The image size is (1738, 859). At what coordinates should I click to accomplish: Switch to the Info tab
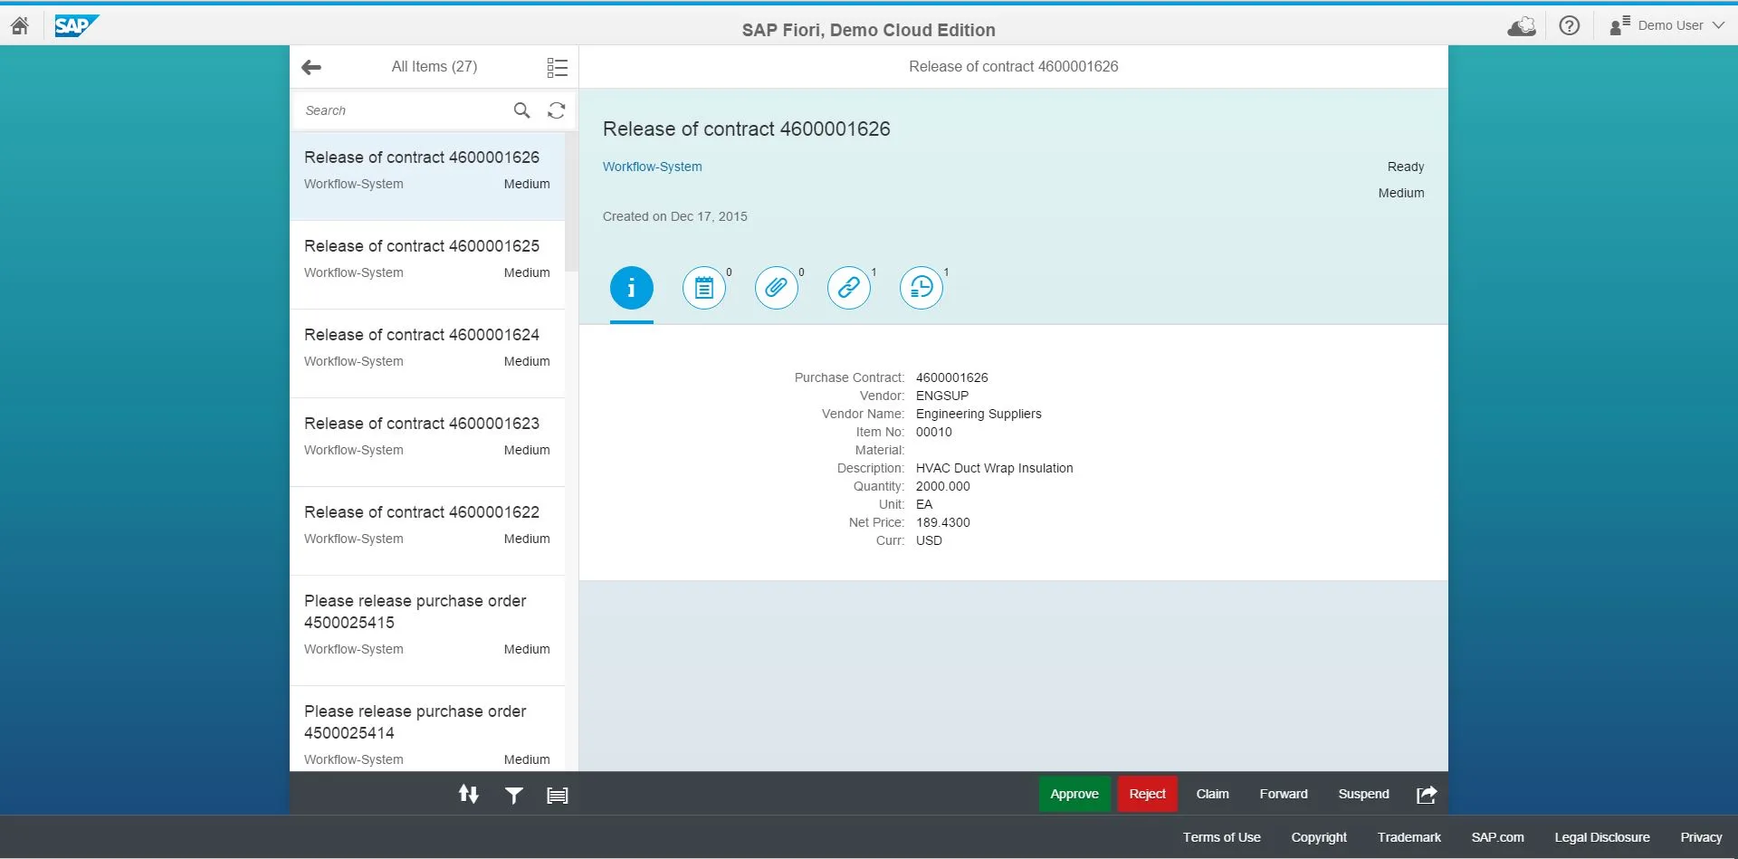631,288
